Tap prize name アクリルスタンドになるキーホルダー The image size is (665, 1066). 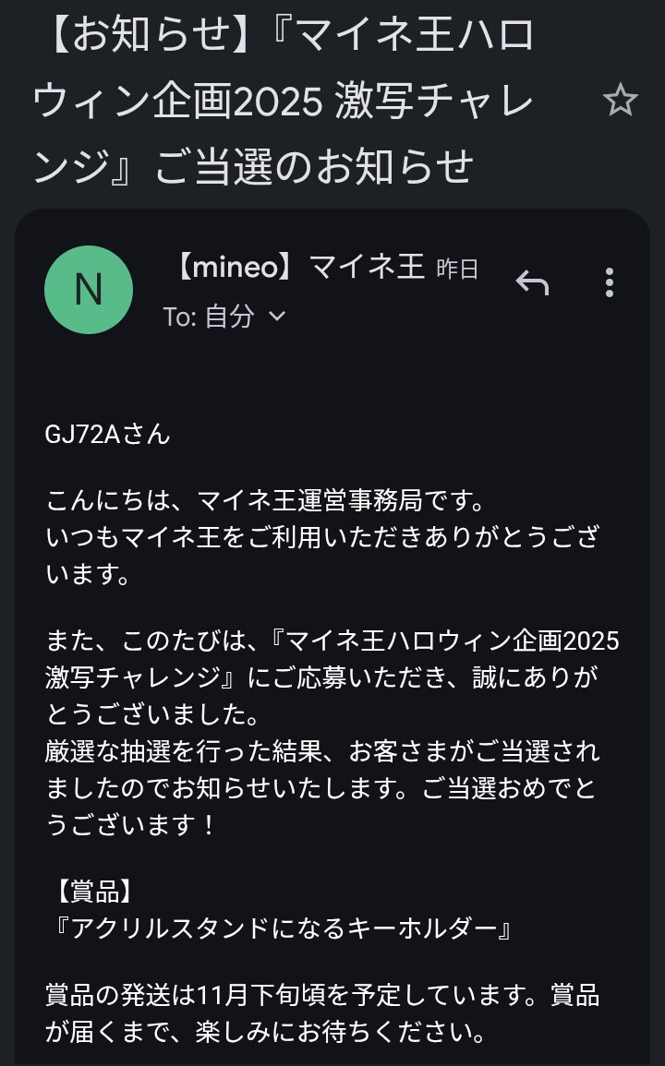282,928
